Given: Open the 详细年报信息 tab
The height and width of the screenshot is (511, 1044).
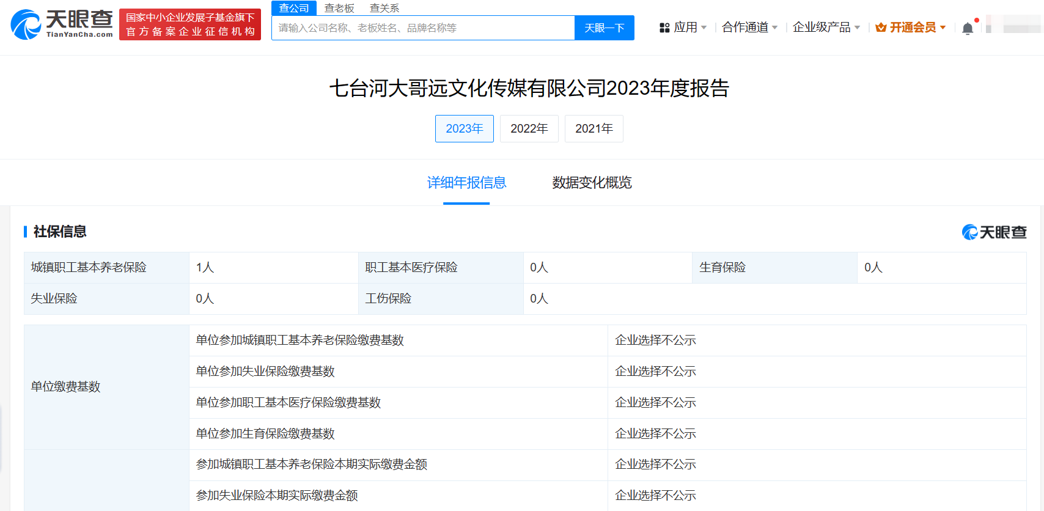Looking at the screenshot, I should (x=466, y=183).
